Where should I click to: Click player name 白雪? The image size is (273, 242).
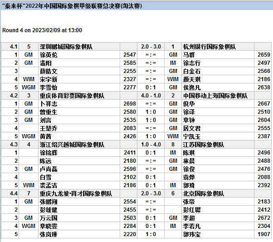click(45, 177)
